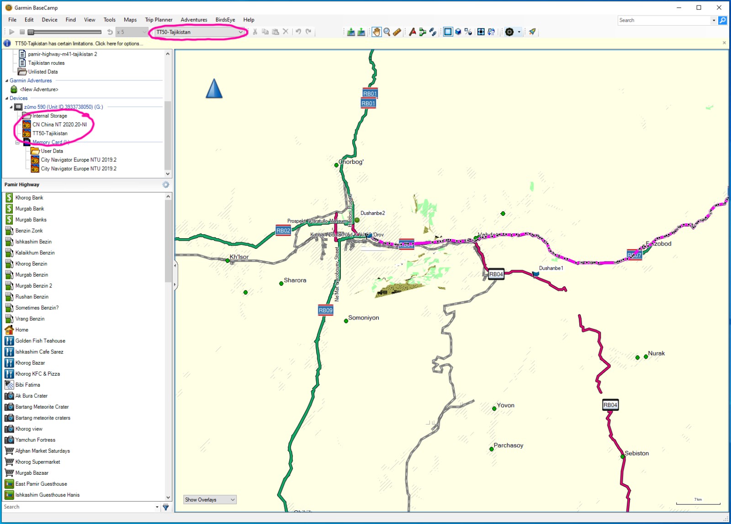
Task: Click the New Adventure item
Action: click(x=39, y=89)
